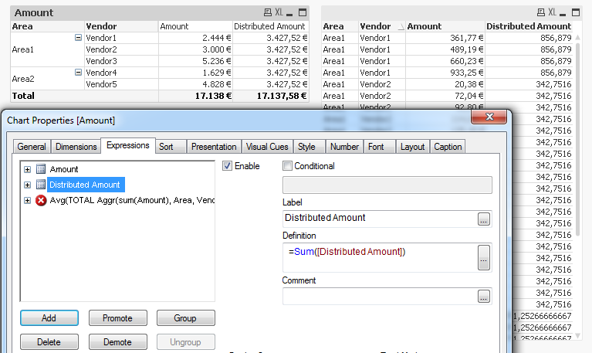
Task: Switch to the Dimensions tab
Action: click(x=76, y=147)
